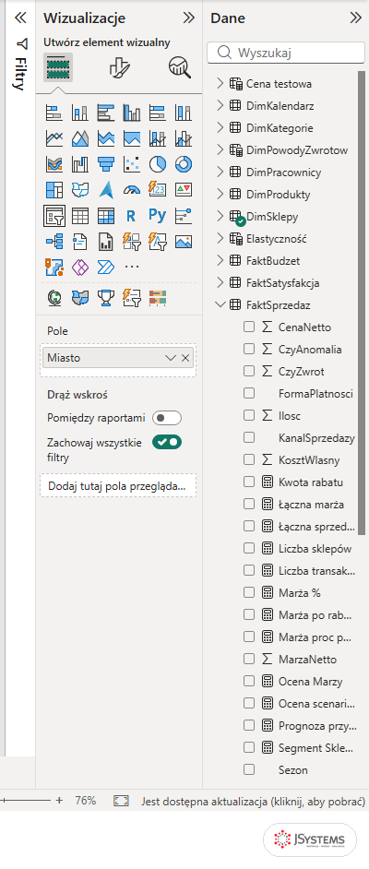369x869 pixels.
Task: Switch to the format visual tab
Action: pos(119,68)
